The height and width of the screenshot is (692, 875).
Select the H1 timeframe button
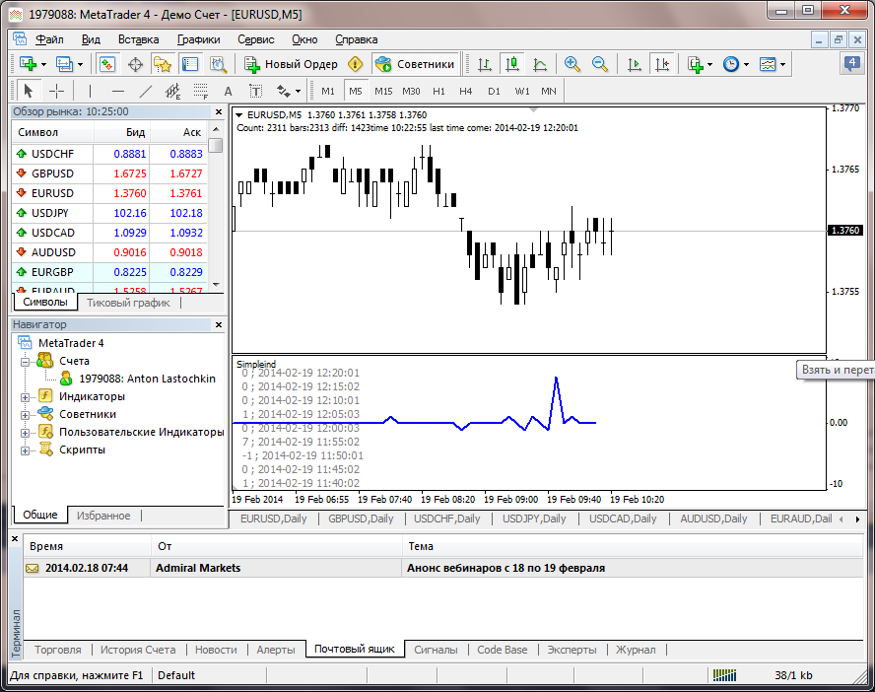pos(438,91)
